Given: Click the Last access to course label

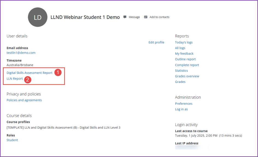Looking at the screenshot, I should coord(191,131).
